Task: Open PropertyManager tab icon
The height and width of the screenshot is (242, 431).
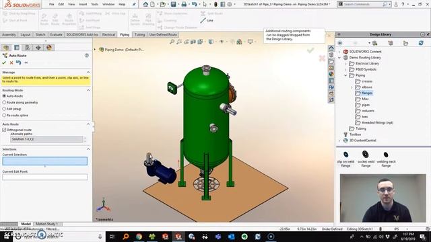Action: (x=17, y=48)
